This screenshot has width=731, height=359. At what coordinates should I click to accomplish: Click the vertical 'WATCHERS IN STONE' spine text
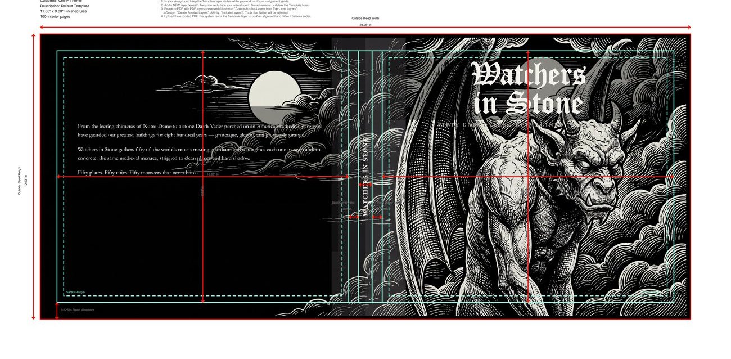[365, 176]
